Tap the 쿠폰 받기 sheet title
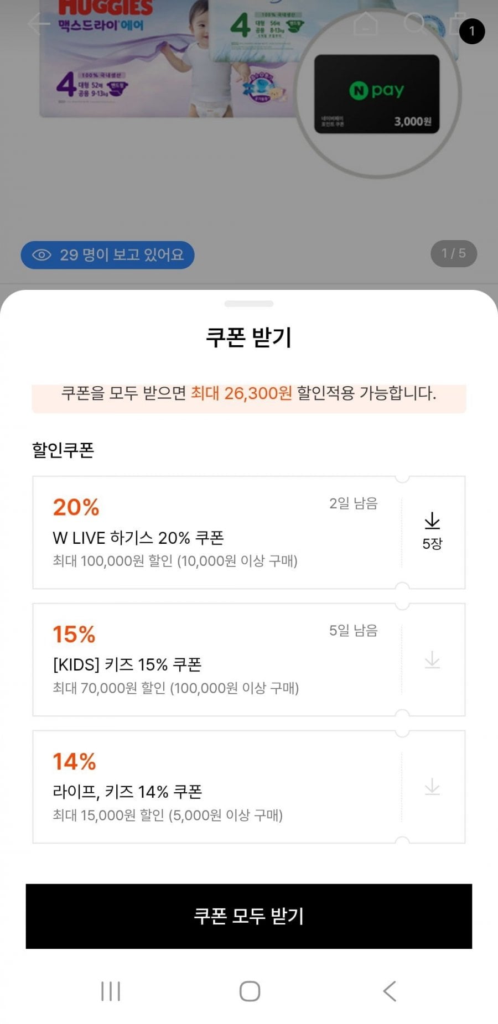 coord(249,337)
